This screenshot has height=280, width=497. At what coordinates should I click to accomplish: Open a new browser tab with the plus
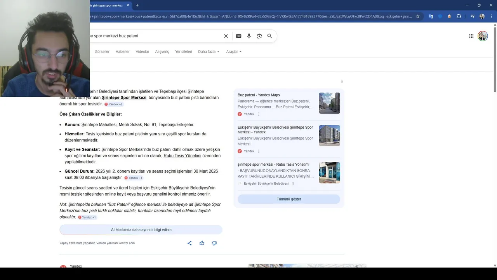[137, 5]
